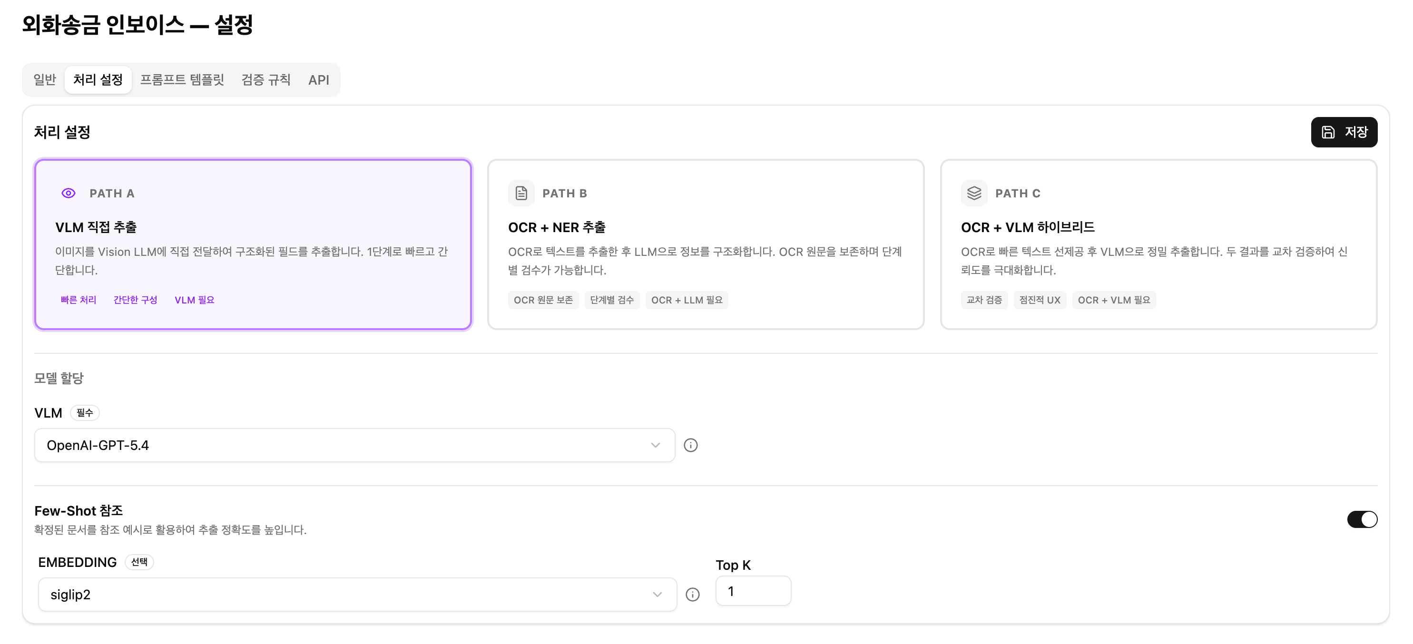
Task: Click the Top K number field
Action: coord(753,591)
